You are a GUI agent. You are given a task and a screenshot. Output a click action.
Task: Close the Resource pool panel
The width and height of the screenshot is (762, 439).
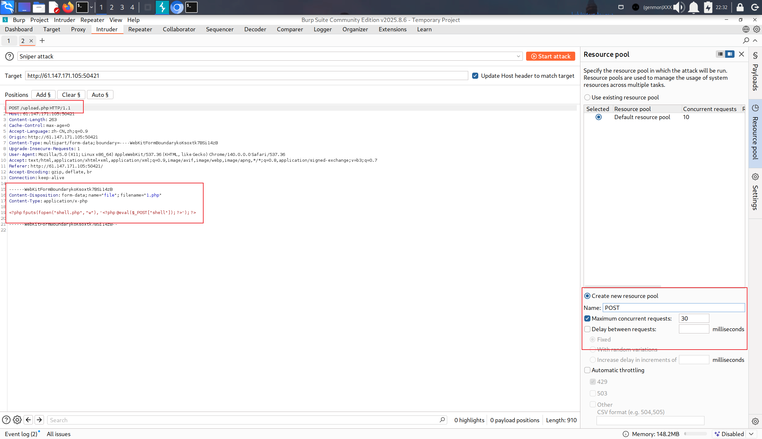tap(741, 54)
